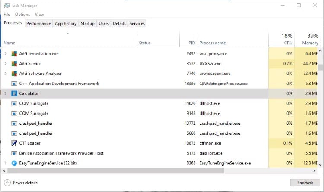Screen dimensions: 324x192
Task: Click the AVG Software Analyzer icon
Action: click(x=14, y=73)
